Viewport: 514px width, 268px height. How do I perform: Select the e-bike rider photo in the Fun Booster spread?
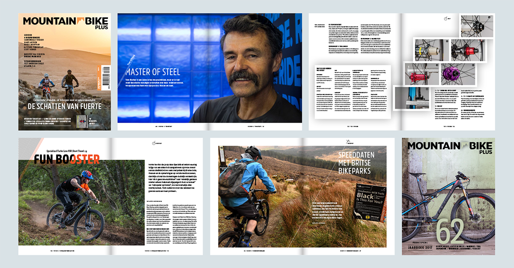pos(81,202)
